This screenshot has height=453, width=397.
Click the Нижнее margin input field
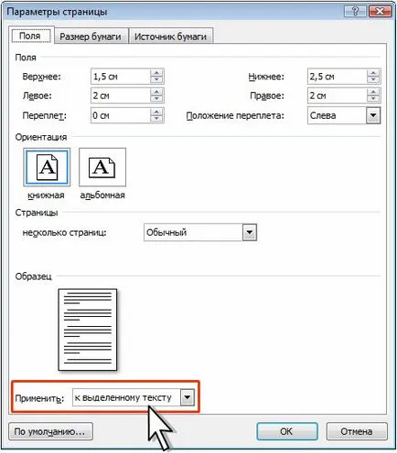click(338, 77)
